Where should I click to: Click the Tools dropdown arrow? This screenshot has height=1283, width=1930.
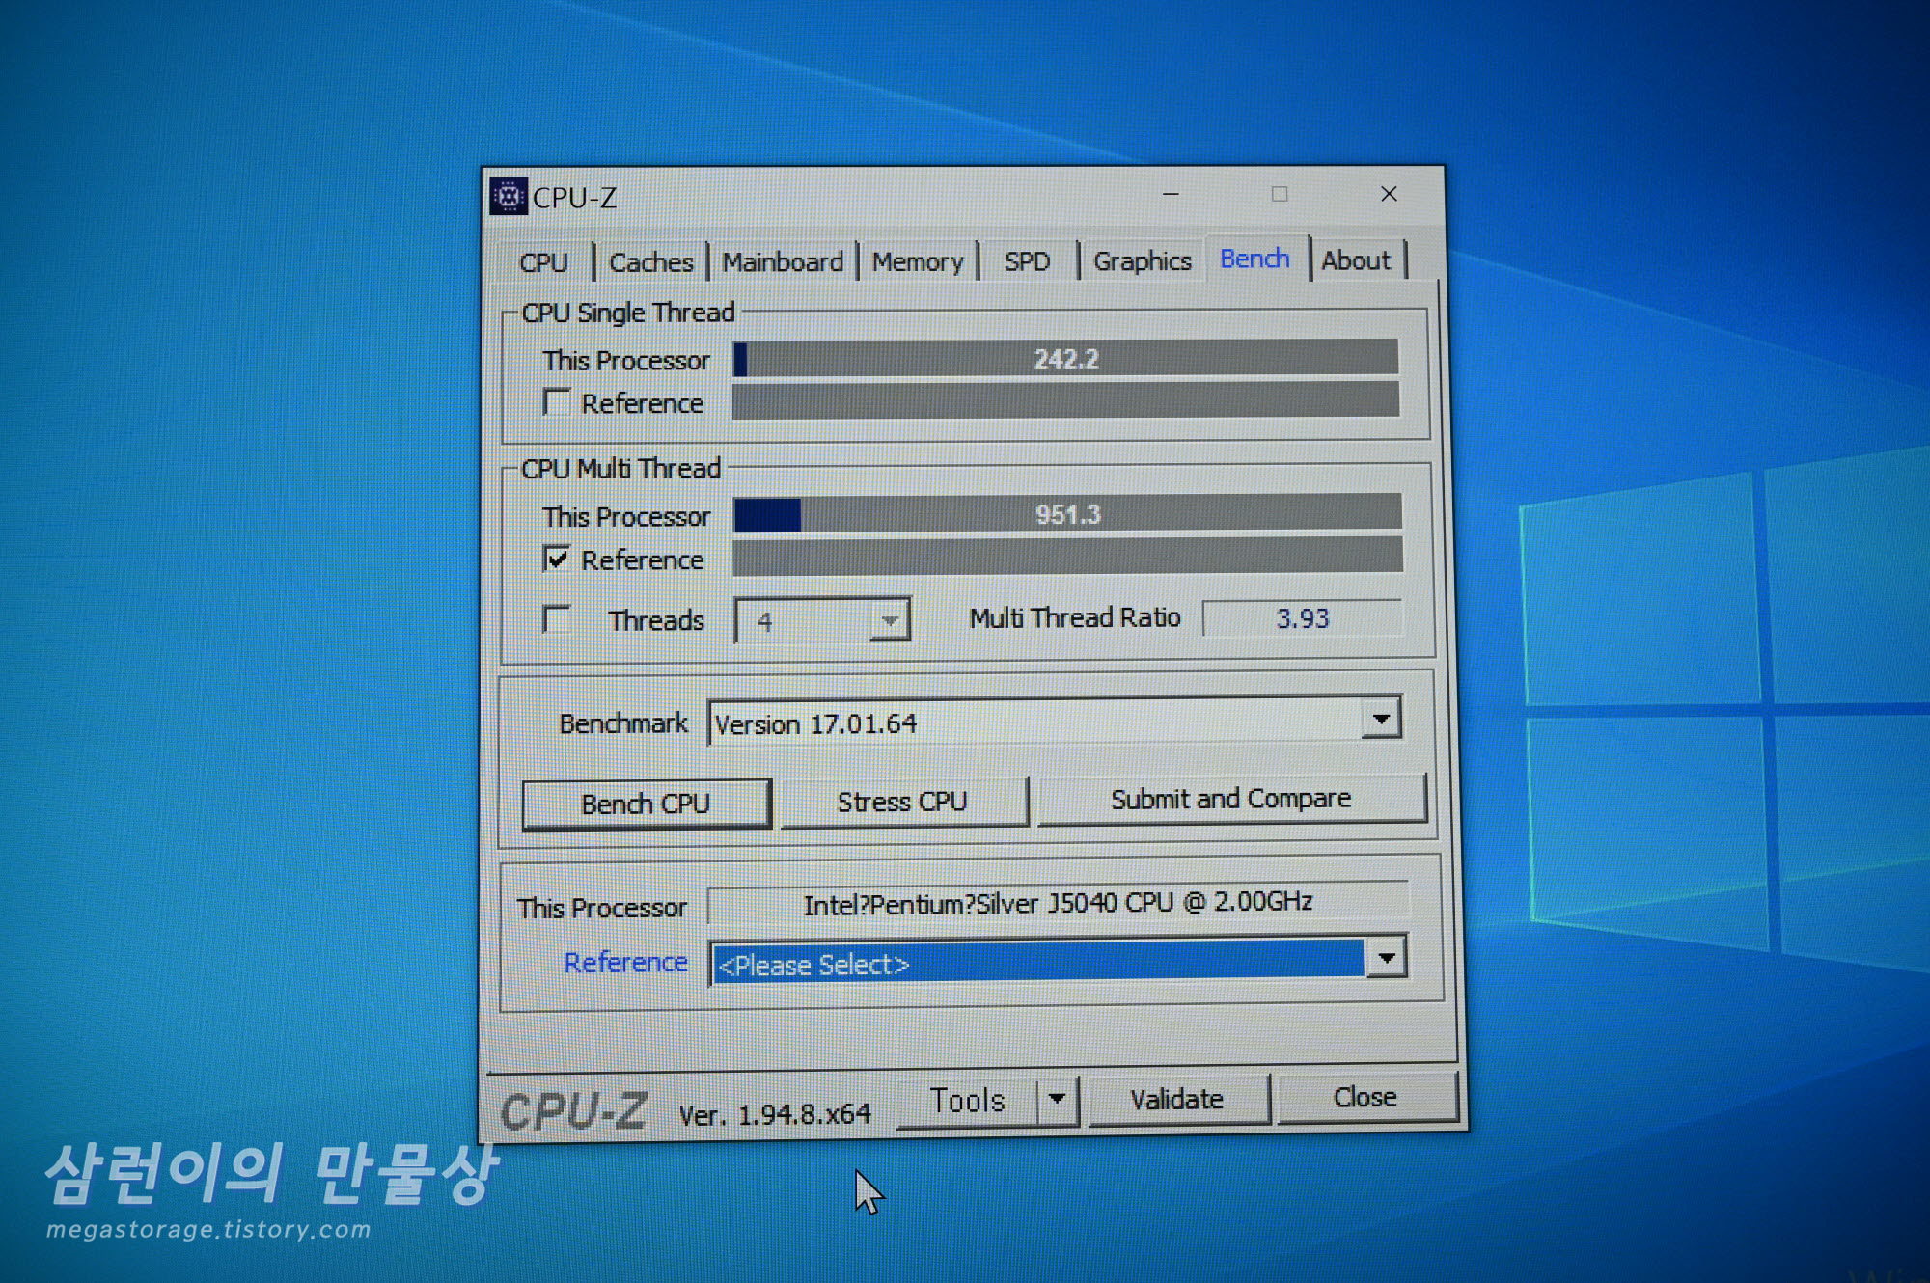[x=1057, y=1099]
